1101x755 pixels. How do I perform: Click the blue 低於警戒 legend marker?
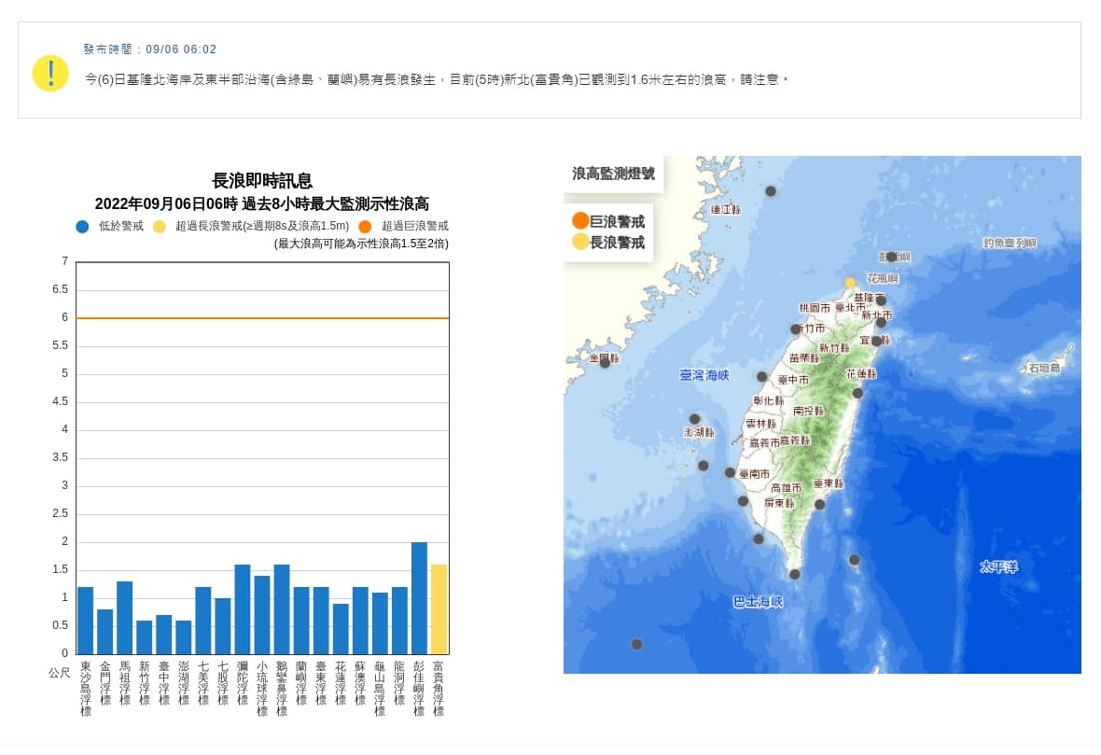pos(82,226)
